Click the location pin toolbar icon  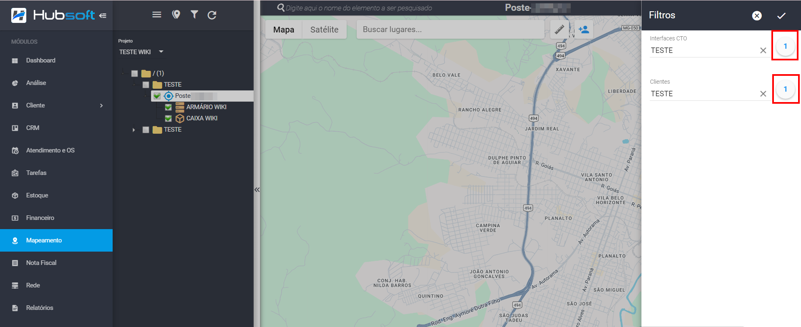[x=176, y=15]
